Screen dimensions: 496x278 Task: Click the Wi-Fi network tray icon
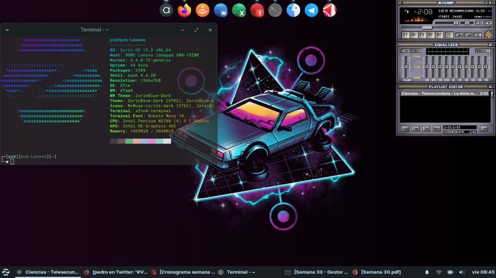(438, 272)
